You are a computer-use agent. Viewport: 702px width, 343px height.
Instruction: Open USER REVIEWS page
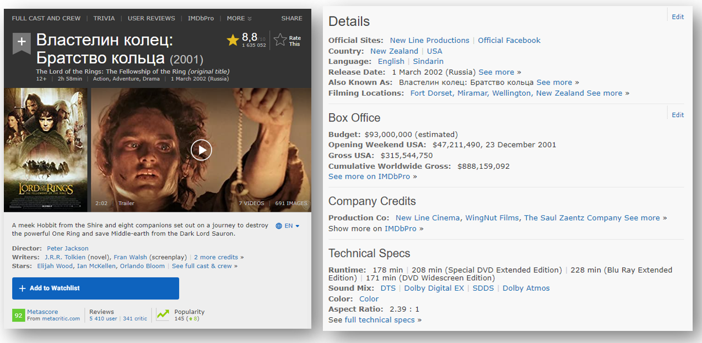pyautogui.click(x=152, y=18)
